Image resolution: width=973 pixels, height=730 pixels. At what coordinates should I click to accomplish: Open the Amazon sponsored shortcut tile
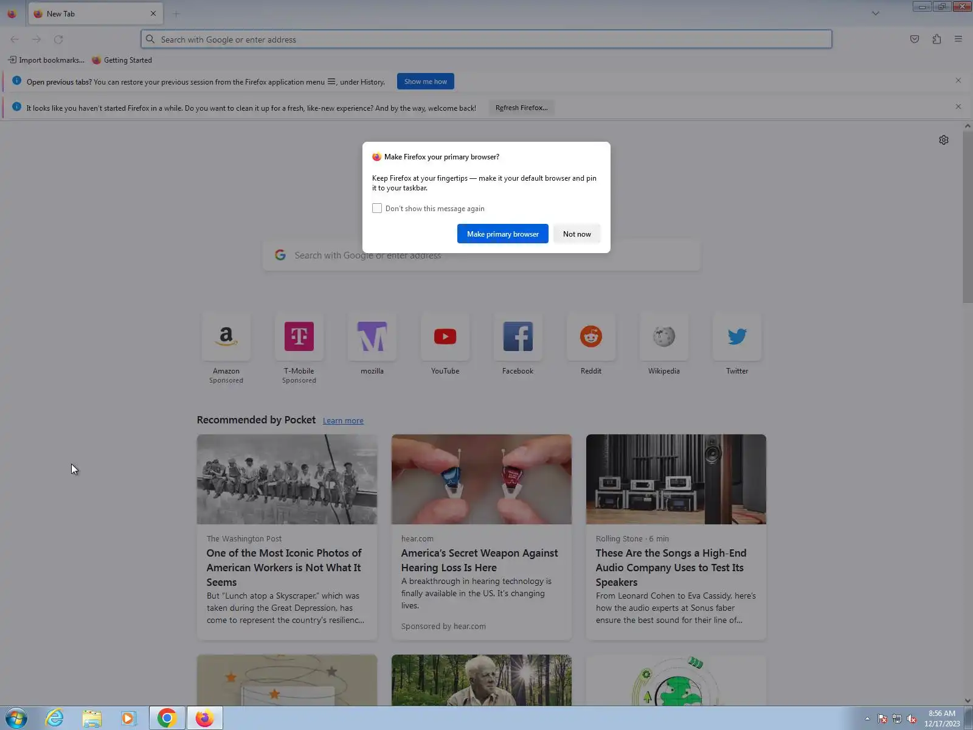pos(226,348)
